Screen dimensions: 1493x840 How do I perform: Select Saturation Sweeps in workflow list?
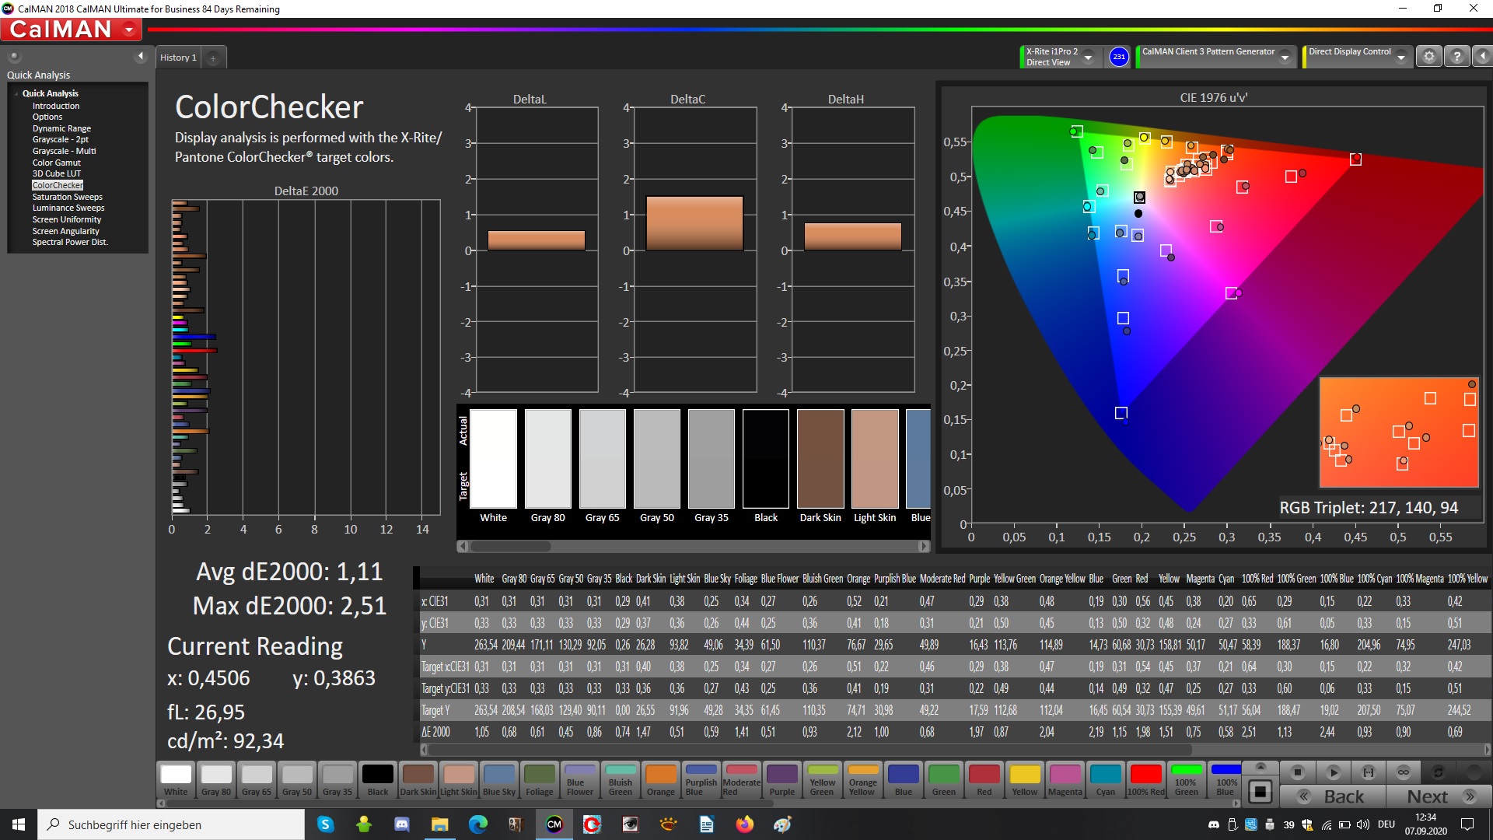(67, 197)
